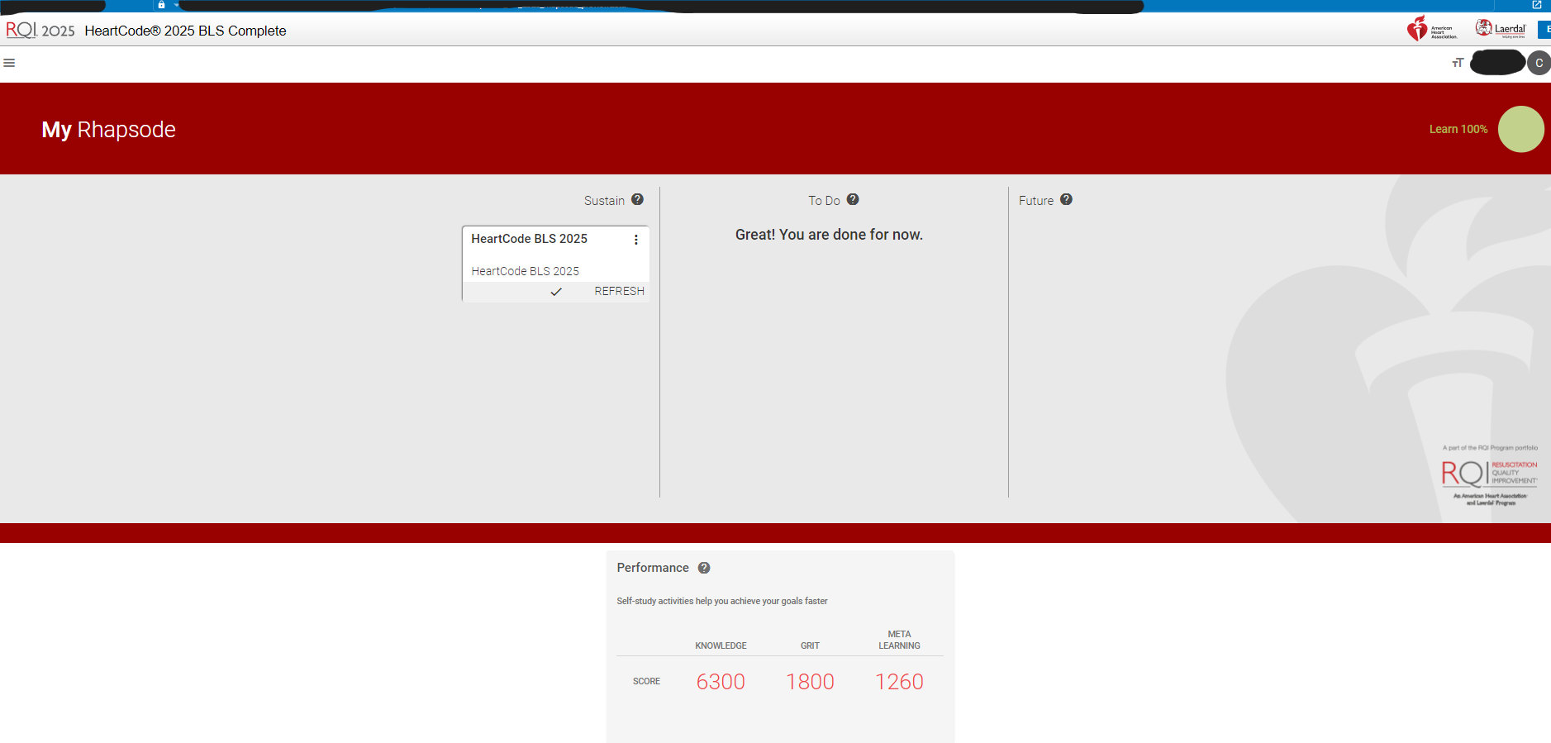Image resolution: width=1551 pixels, height=743 pixels.
Task: Click the text size adjustment icon
Action: pos(1458,63)
